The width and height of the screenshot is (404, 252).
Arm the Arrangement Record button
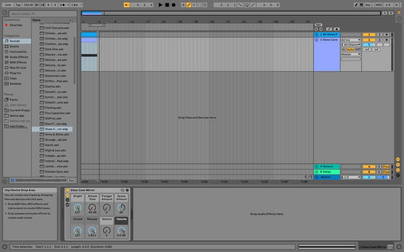(174, 5)
